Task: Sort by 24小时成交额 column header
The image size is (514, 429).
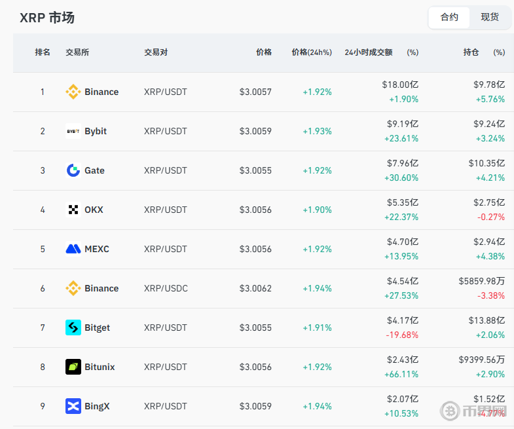Action: click(369, 52)
